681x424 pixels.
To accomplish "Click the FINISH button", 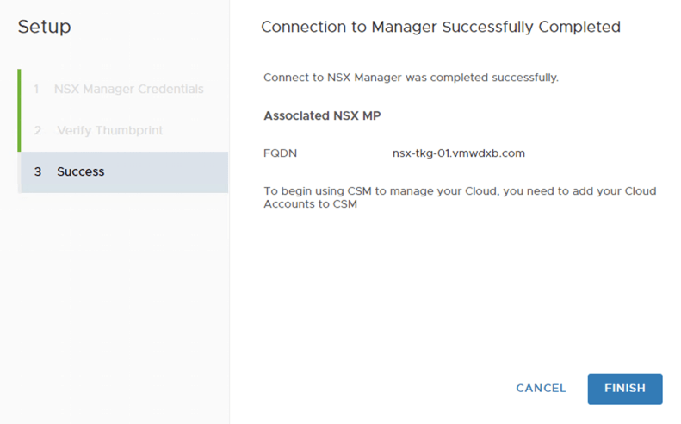I will [624, 389].
